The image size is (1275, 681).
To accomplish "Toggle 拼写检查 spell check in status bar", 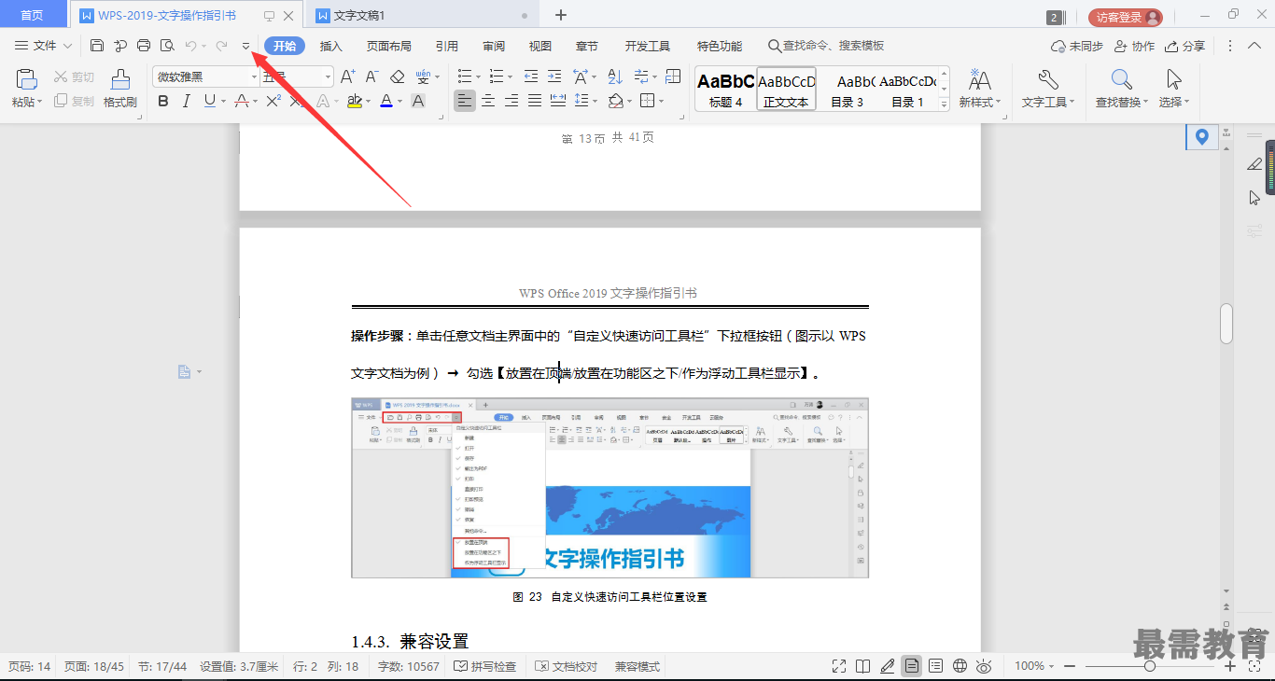I will (485, 666).
